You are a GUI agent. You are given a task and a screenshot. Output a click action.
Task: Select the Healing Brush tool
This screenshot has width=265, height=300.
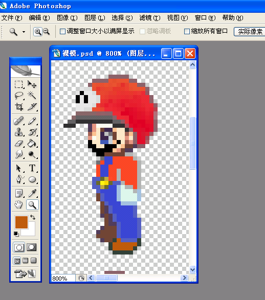click(19, 121)
